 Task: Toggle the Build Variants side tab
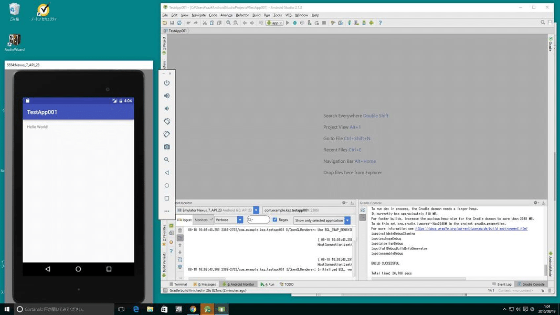coord(164,265)
